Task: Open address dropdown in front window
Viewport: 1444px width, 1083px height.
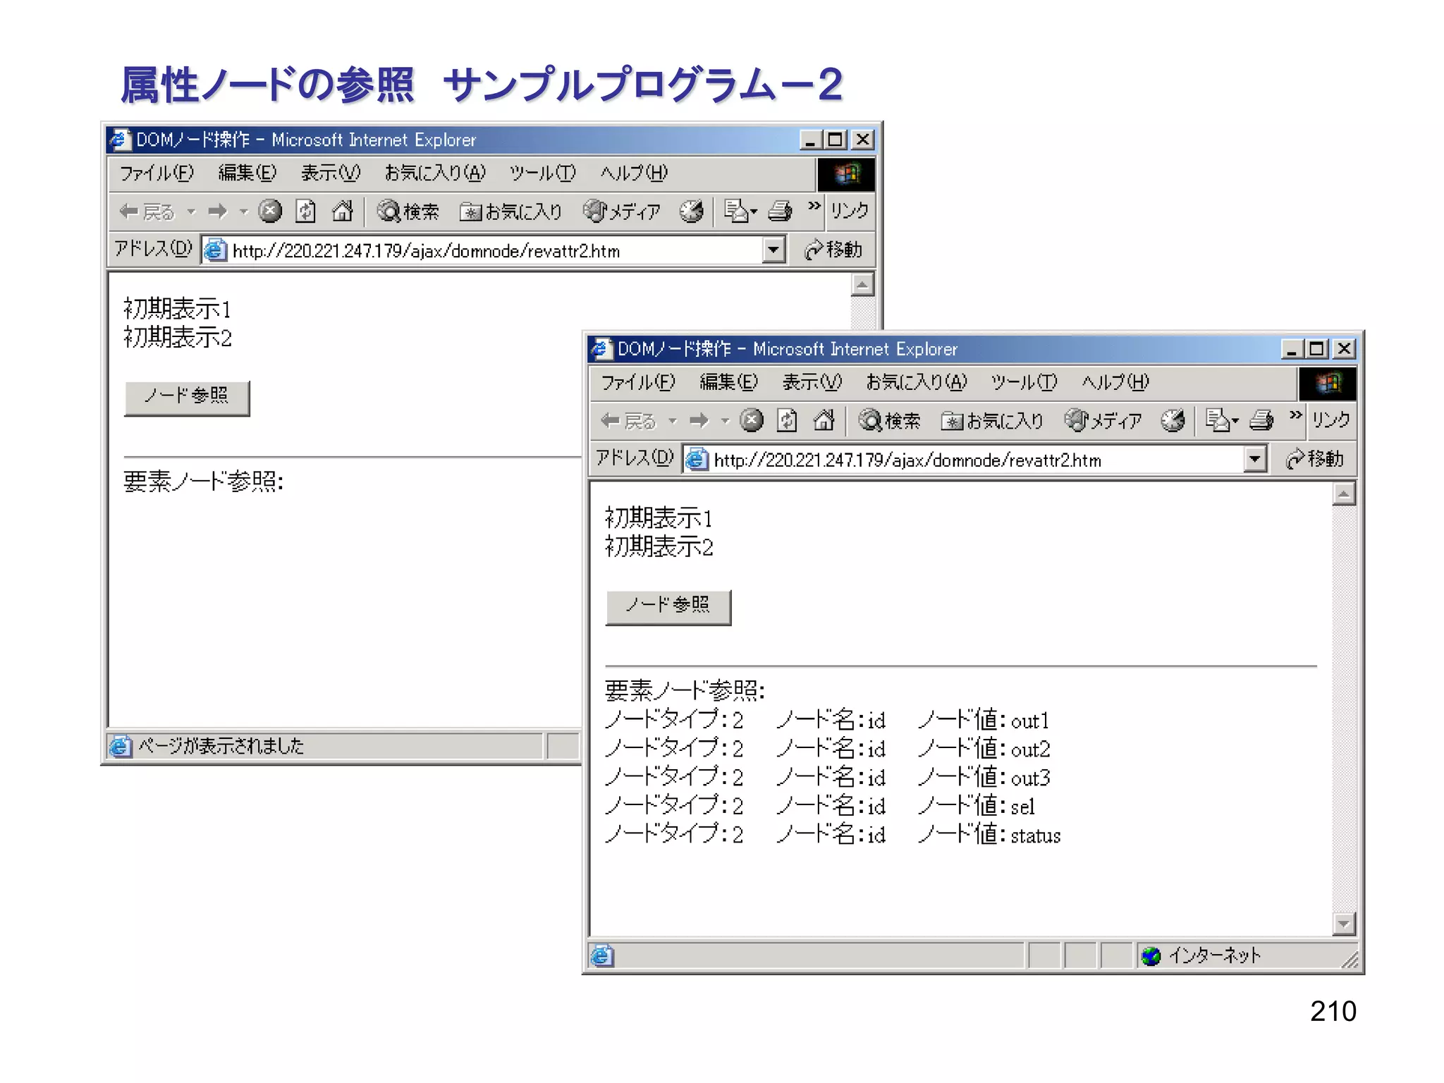Action: click(x=1255, y=460)
